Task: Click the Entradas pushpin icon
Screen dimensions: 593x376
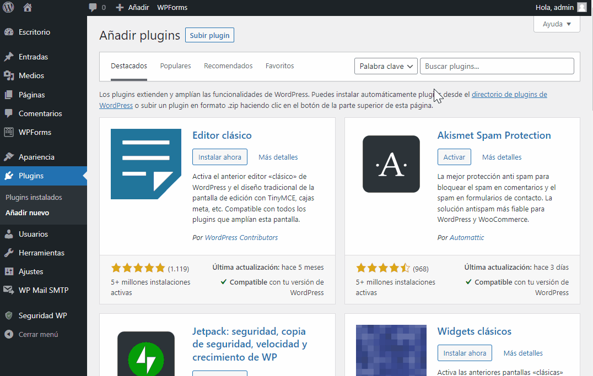Action: click(x=9, y=57)
